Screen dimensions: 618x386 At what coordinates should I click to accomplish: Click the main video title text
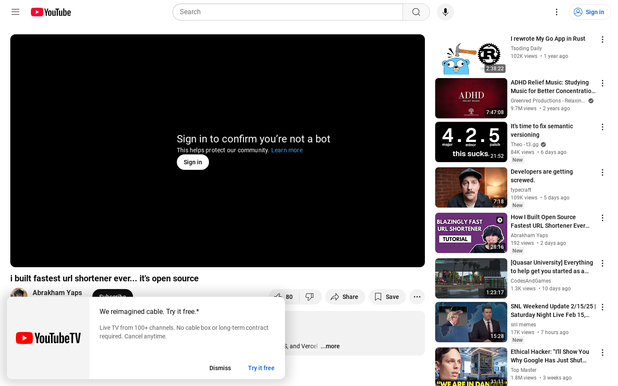click(x=104, y=278)
